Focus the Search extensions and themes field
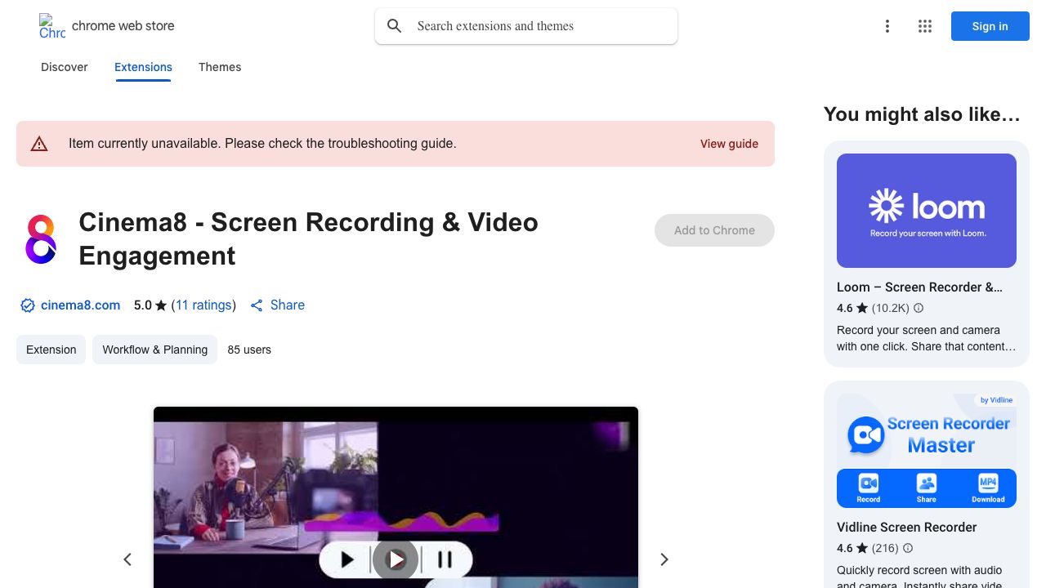 (x=539, y=26)
